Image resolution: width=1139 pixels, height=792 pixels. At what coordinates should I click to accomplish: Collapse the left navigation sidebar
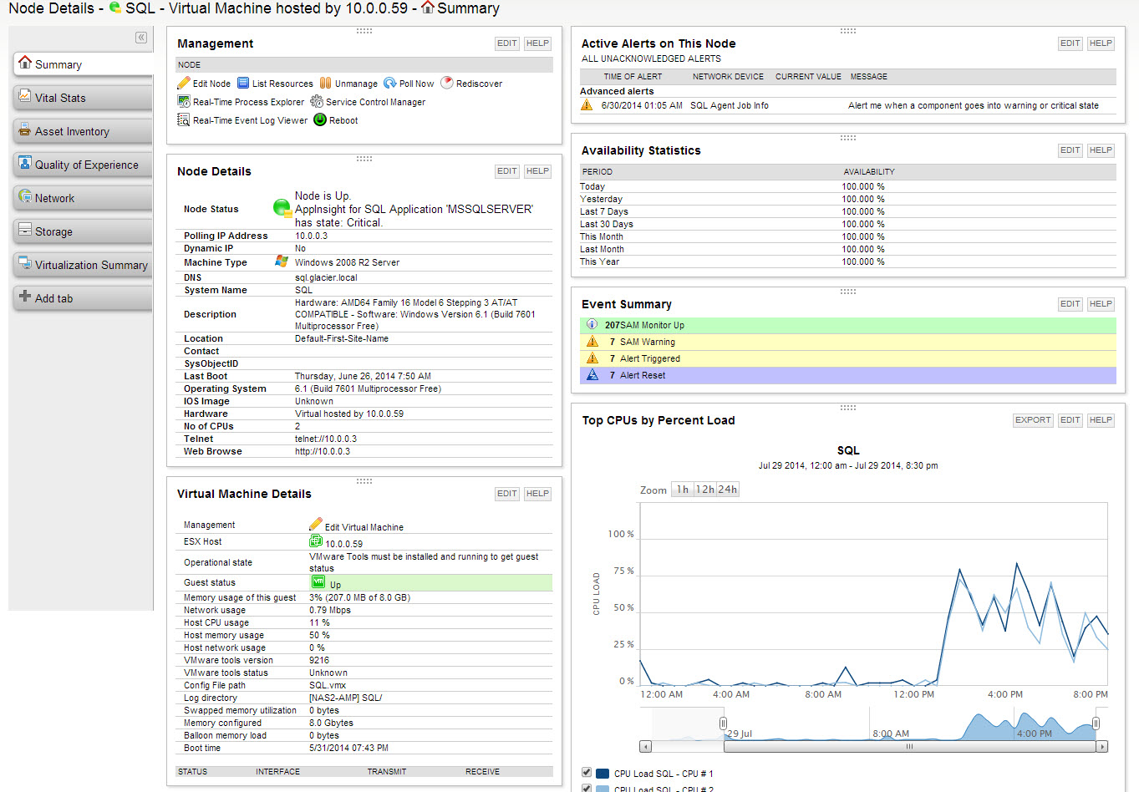point(141,38)
